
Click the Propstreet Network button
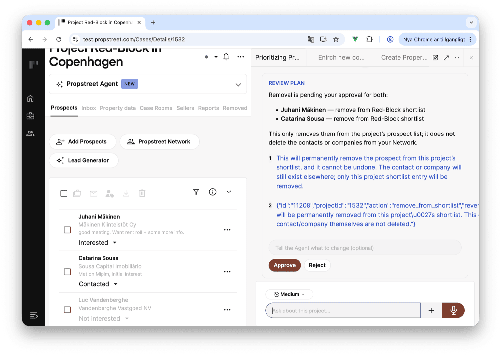tap(160, 142)
